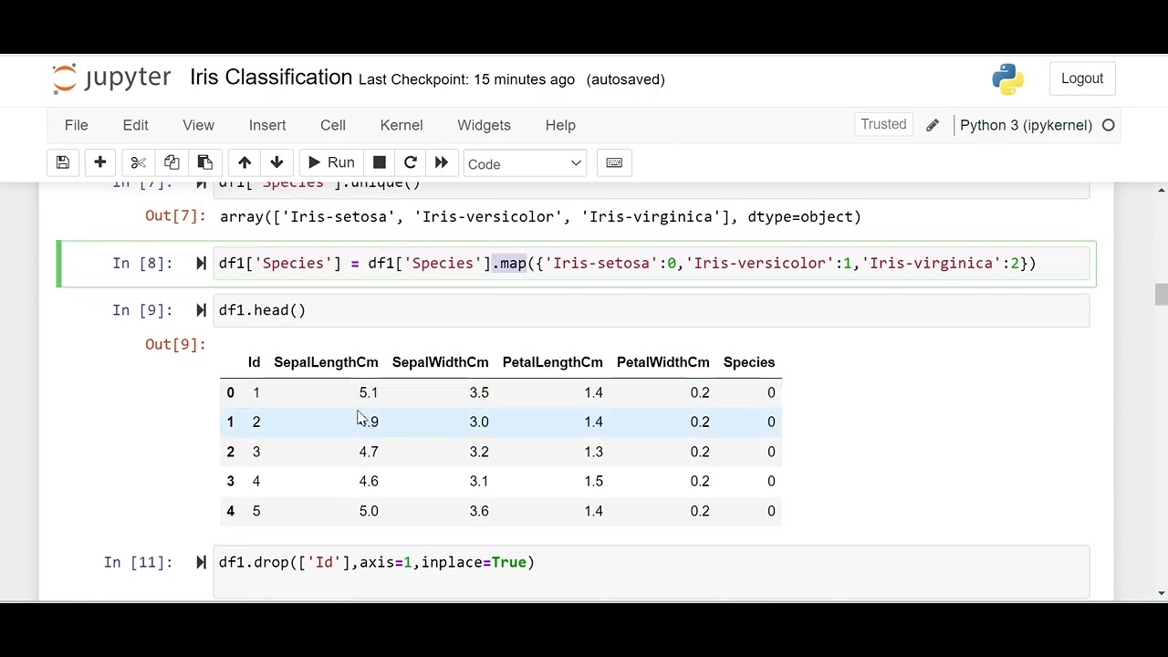Viewport: 1168px width, 657px height.
Task: Click the Logout button
Action: 1082,78
